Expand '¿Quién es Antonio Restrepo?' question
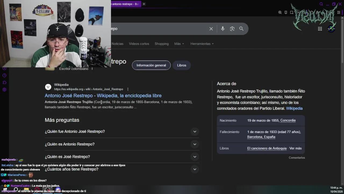 click(x=122, y=144)
